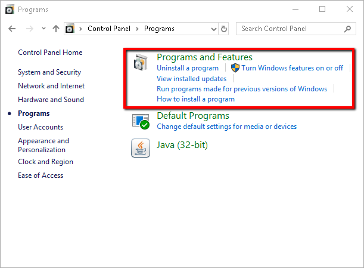
Task: Open View installed updates link
Action: 191,79
